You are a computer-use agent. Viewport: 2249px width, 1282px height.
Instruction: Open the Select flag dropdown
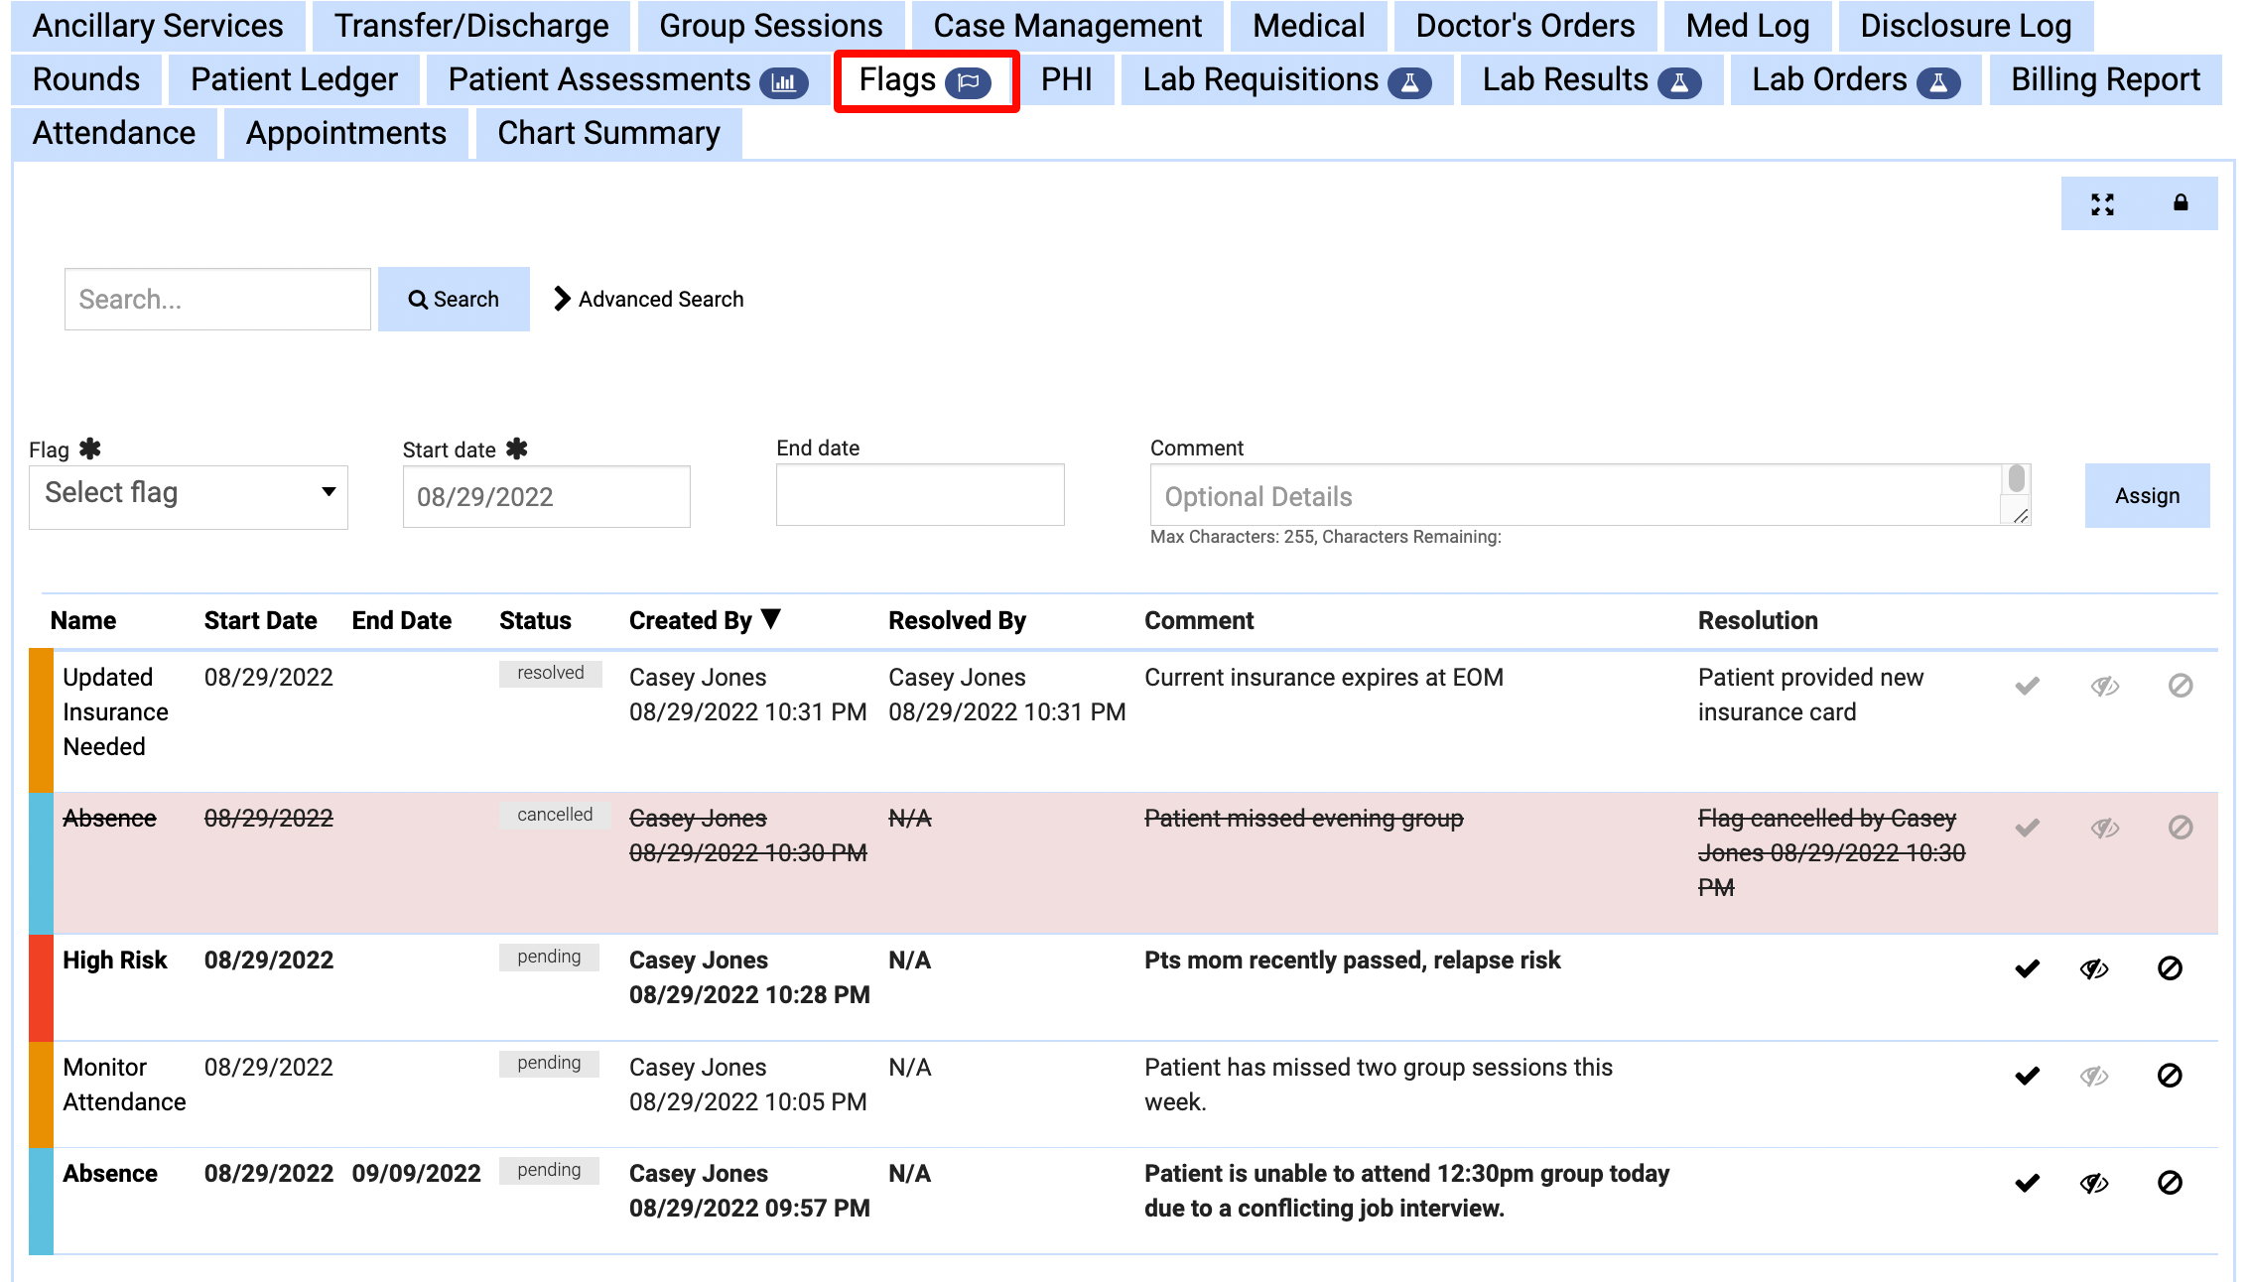tap(189, 495)
